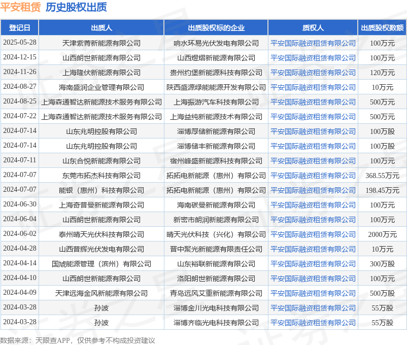Image resolution: width=407 pixels, height=345 pixels.
Task: Open pledgee link beside 2000万元
Action: [x=313, y=234]
